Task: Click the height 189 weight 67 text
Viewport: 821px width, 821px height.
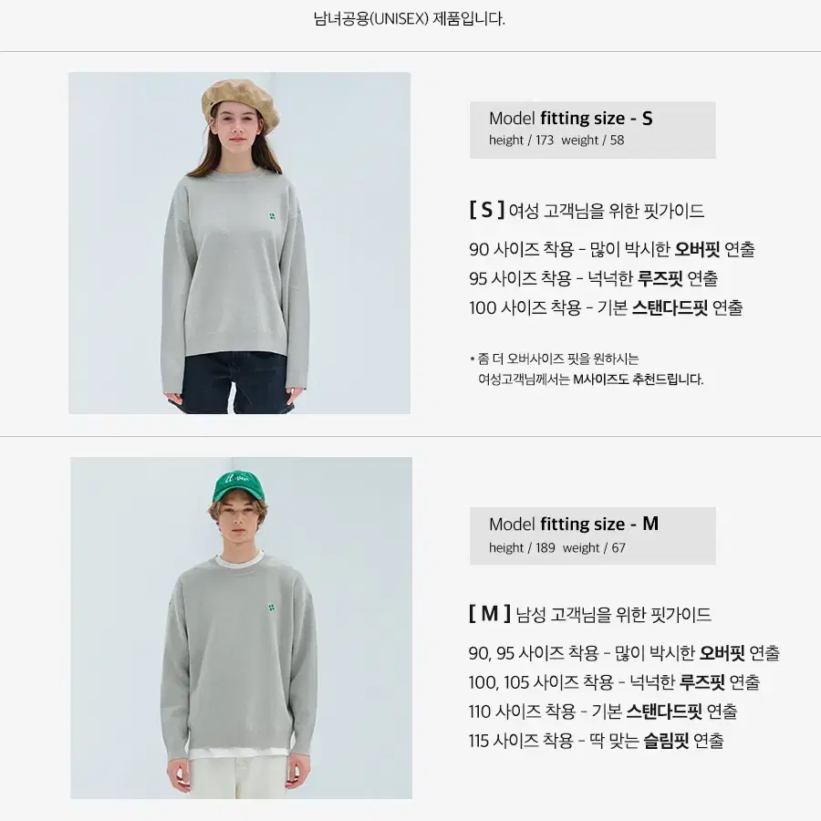Action: [557, 547]
